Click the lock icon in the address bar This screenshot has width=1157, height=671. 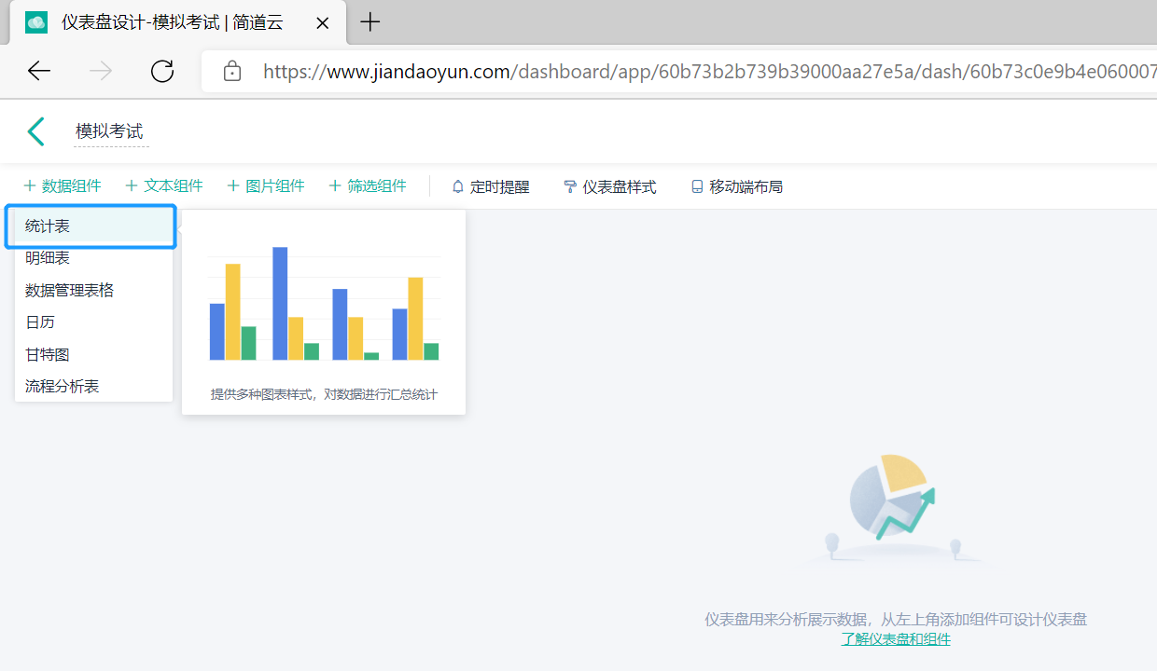(232, 71)
